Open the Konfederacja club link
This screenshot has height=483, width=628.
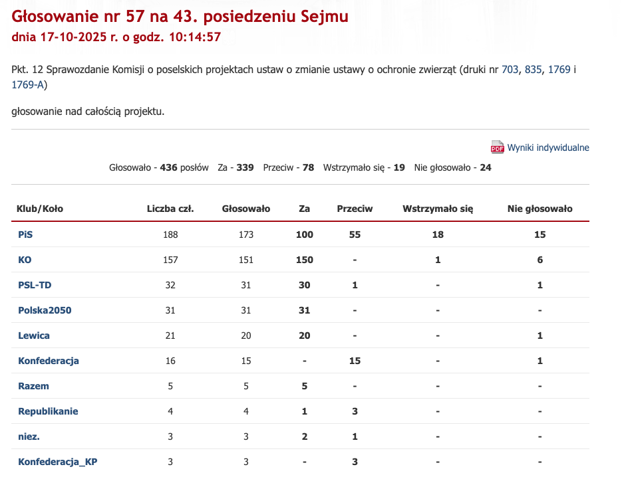coord(49,361)
